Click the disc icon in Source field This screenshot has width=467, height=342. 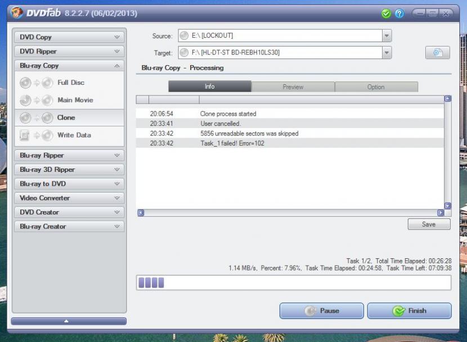point(185,36)
